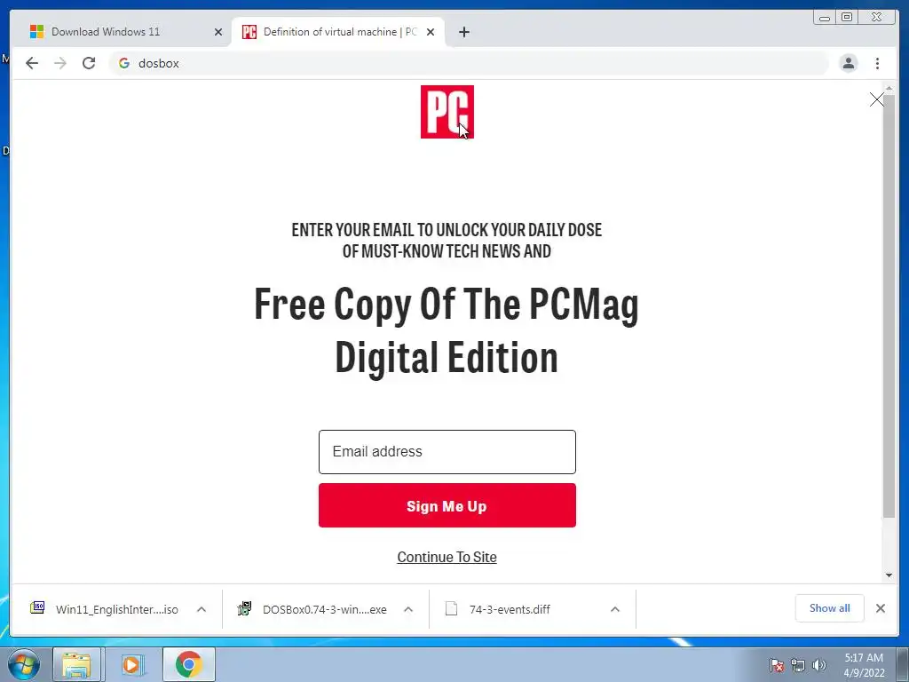Click the Show all downloads button
Screen dimensions: 909x682
click(830, 608)
